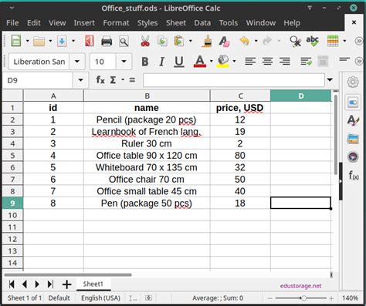Click the insert rows table icon
366x306 pixels.
point(333,41)
